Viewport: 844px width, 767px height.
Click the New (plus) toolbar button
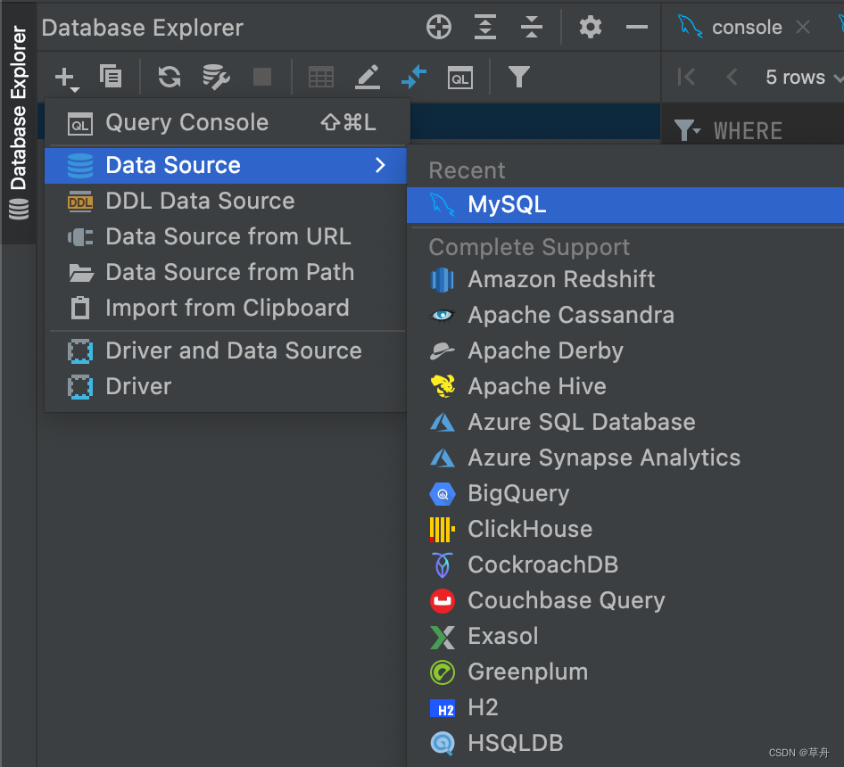pos(65,78)
